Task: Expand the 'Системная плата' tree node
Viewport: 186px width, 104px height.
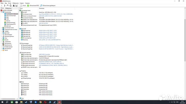Action: pos(2,27)
